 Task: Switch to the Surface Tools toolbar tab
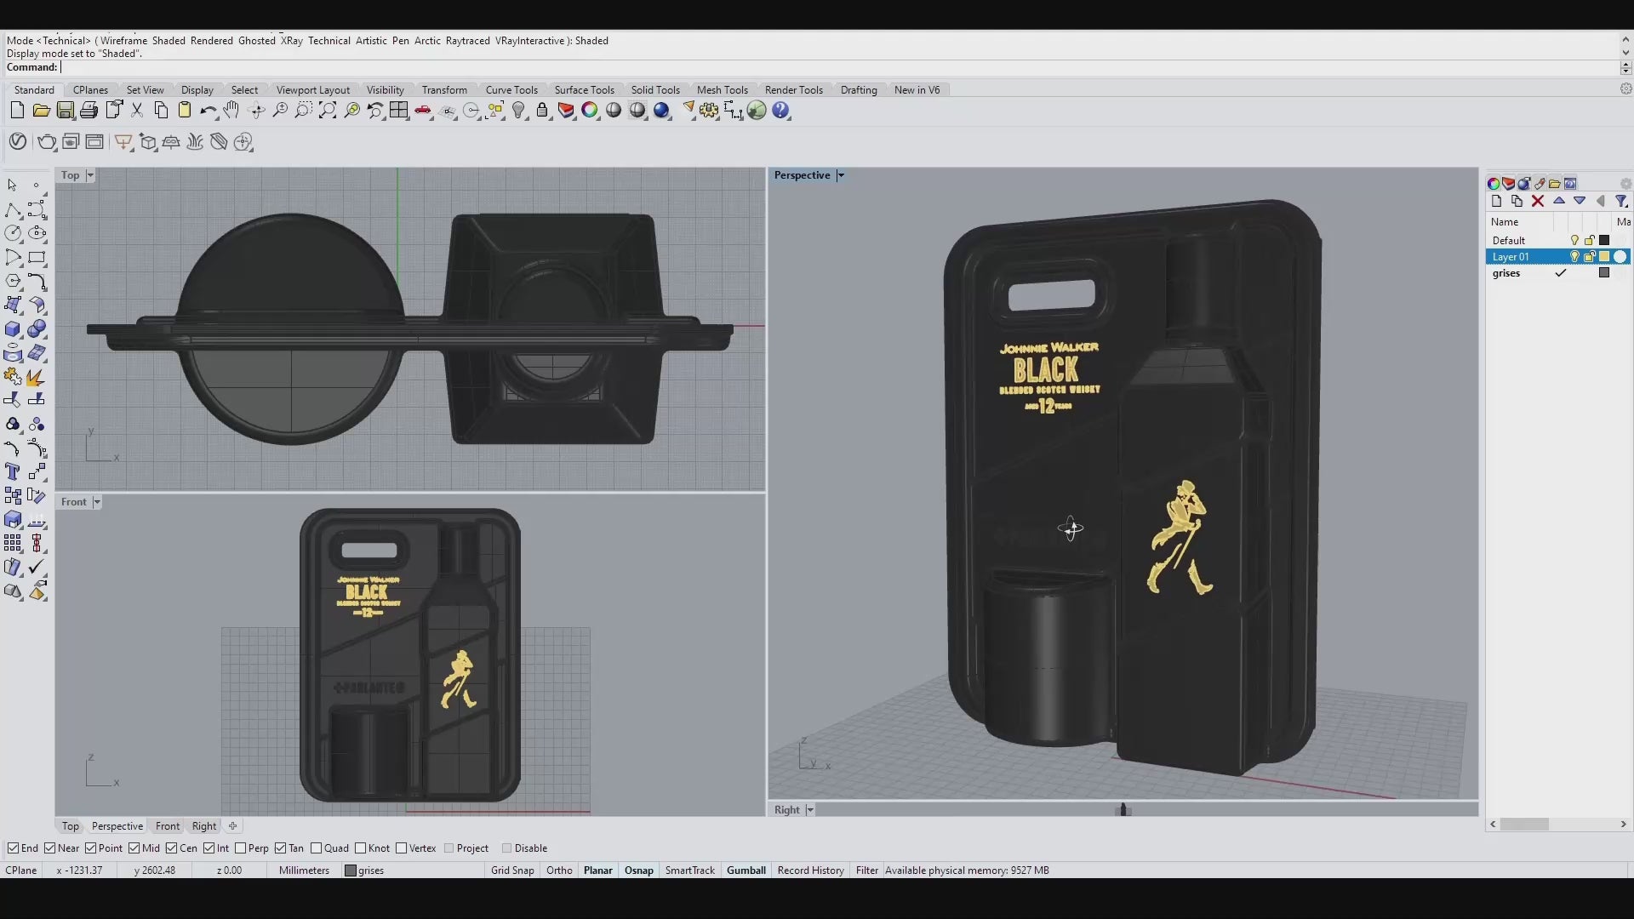(584, 90)
